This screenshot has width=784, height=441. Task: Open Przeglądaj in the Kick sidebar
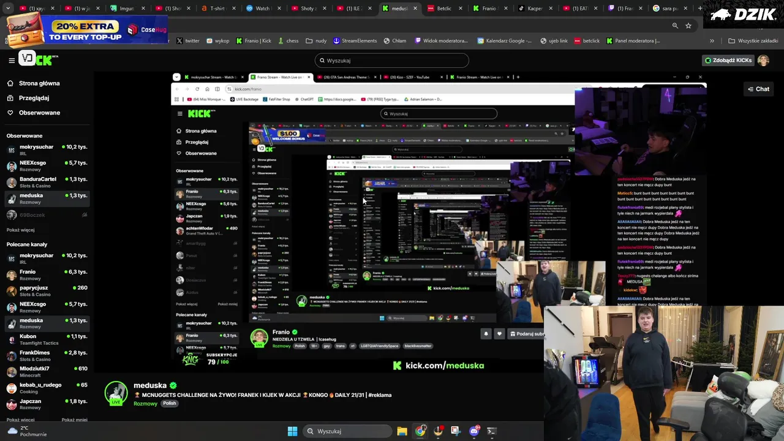pos(34,98)
